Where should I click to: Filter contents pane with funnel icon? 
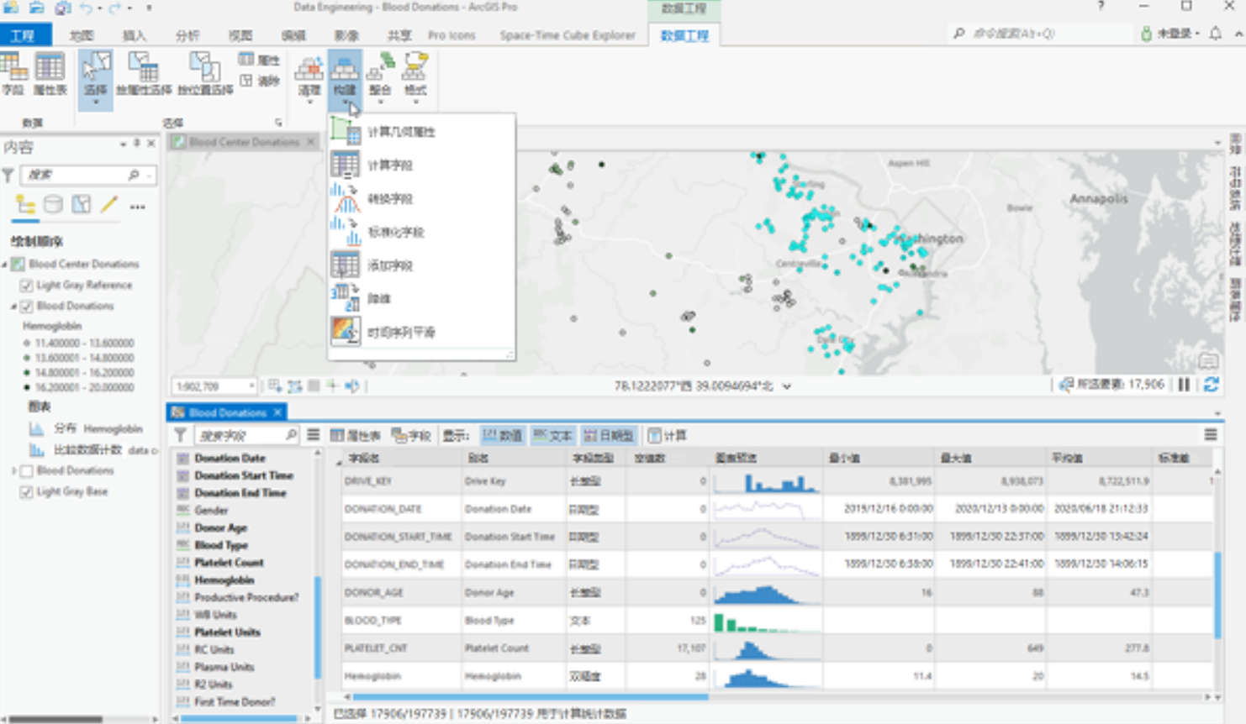point(8,175)
